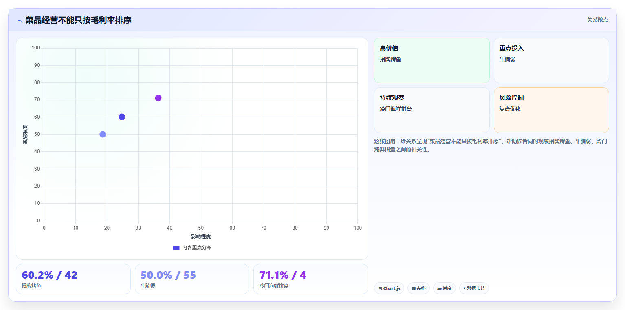Click the title 菜品经营不能只按毛利率排序
The width and height of the screenshot is (625, 310).
point(78,20)
